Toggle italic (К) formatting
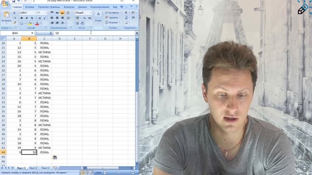 (x=26, y=18)
